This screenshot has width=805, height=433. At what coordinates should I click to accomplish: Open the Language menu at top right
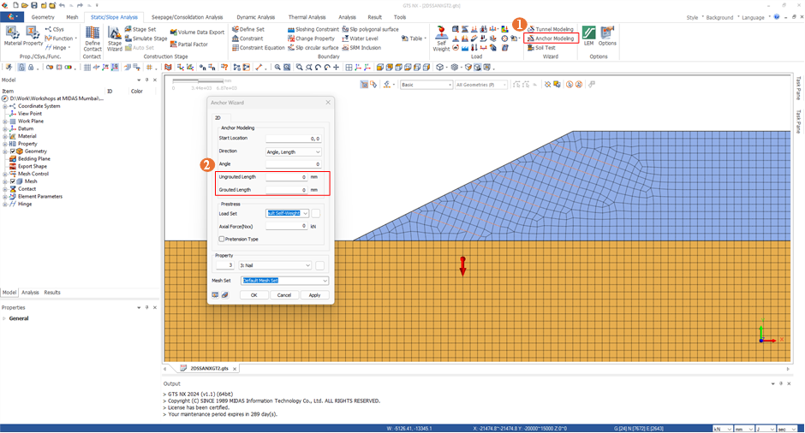point(752,17)
